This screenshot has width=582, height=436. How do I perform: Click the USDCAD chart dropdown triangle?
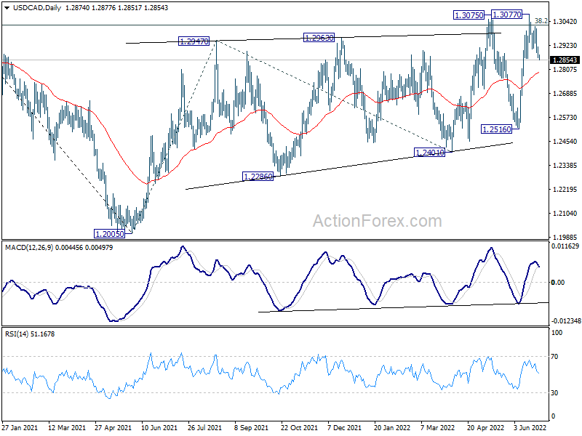click(x=7, y=8)
